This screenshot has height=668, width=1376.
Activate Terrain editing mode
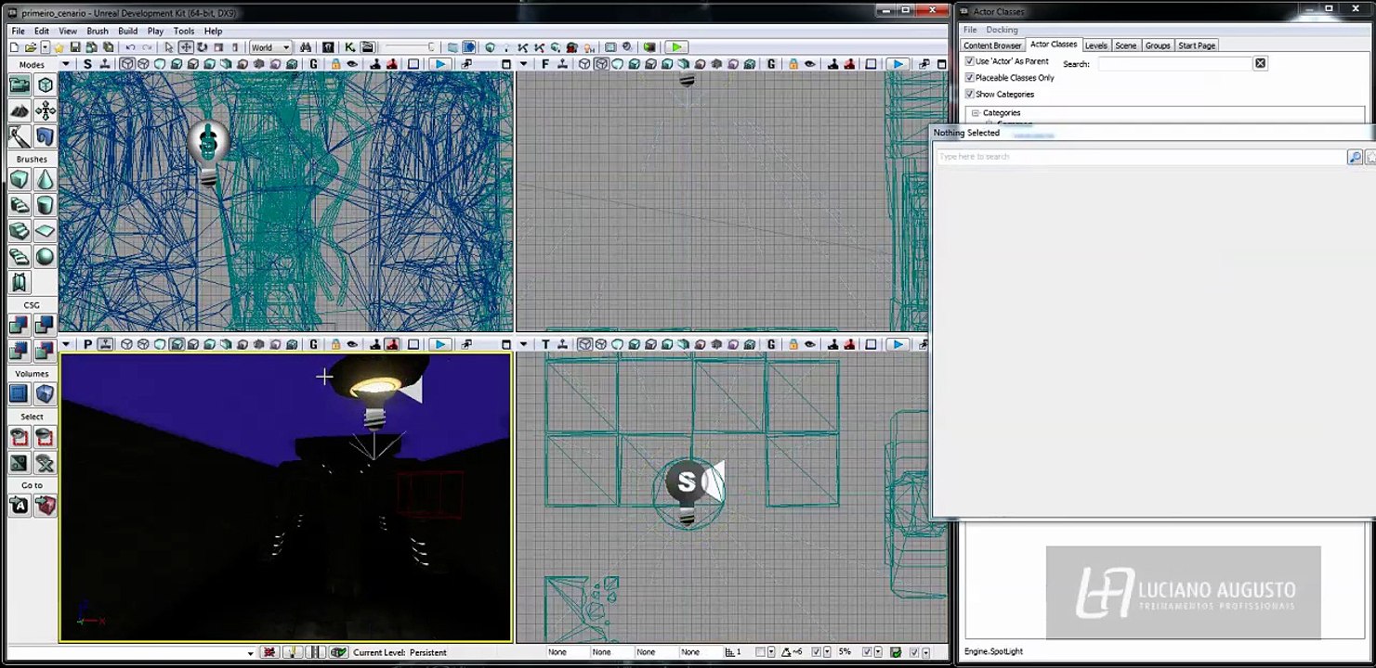[x=20, y=110]
